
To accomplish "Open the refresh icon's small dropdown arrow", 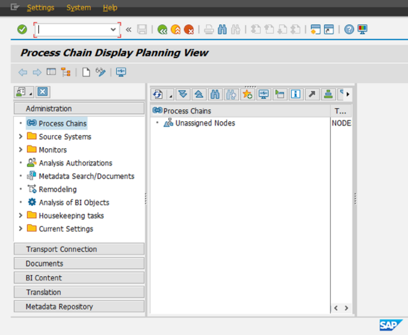I will tap(171, 96).
